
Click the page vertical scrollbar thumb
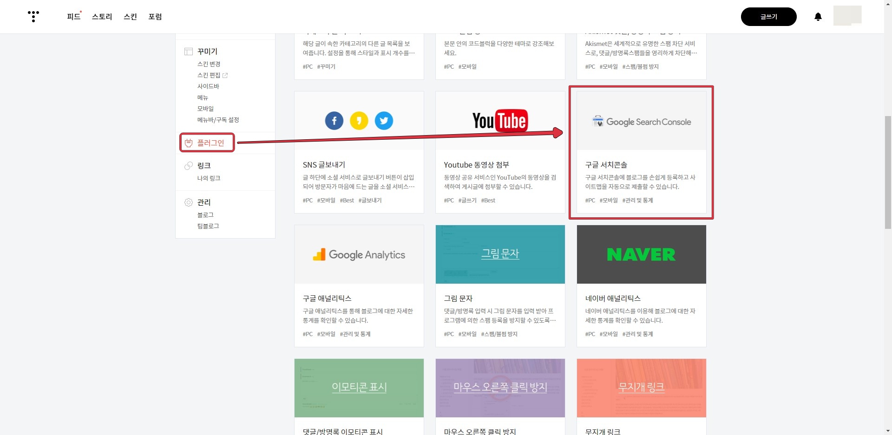click(888, 172)
